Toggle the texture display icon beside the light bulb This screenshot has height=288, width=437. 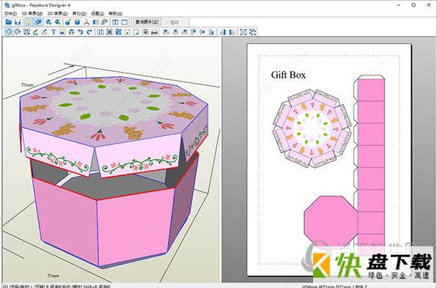(x=38, y=22)
